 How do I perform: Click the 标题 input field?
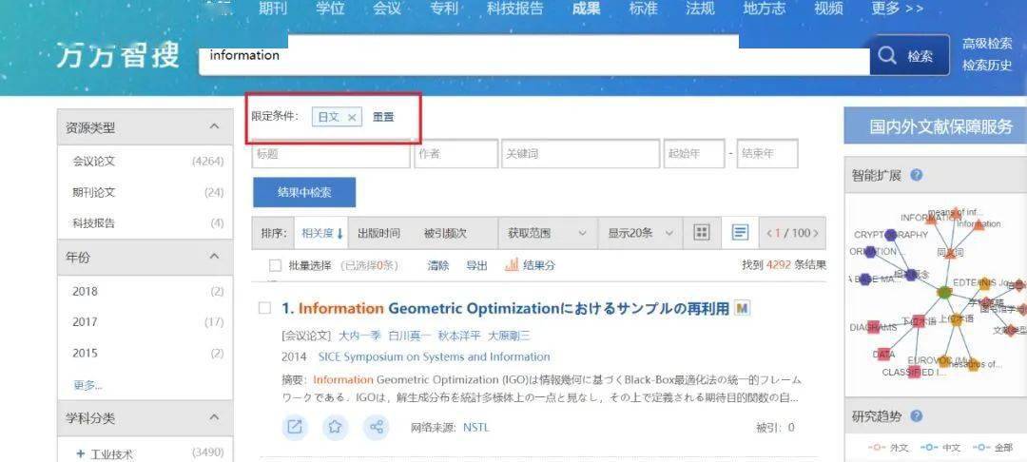click(x=330, y=153)
